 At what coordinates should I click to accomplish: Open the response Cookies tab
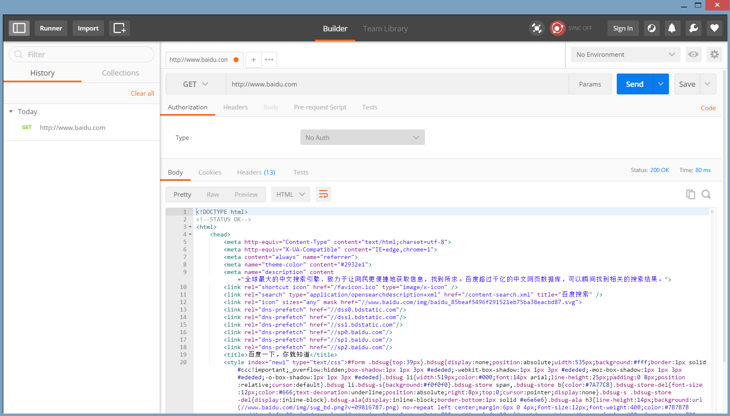tap(210, 172)
